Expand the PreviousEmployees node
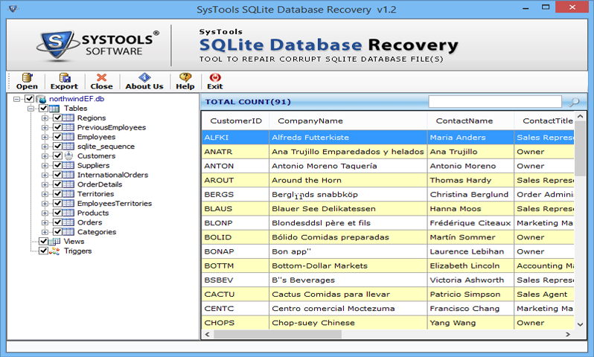This screenshot has width=594, height=357. (45, 128)
